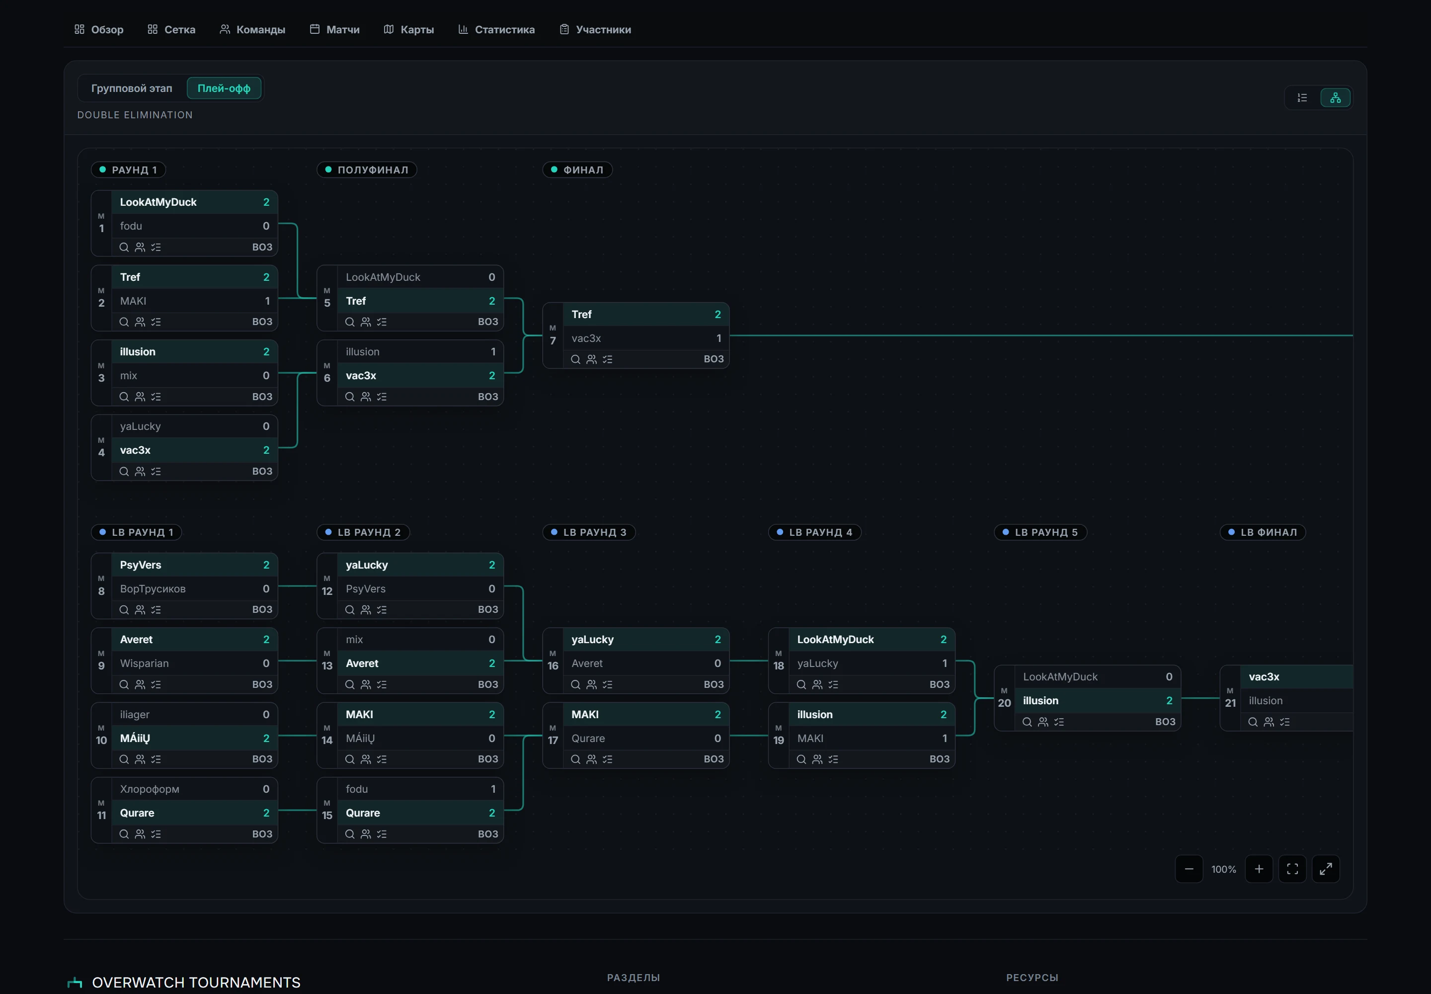Click the OVERWATCH TOURNAMENTS footer logo
Screen dimensions: 1431x994
(184, 982)
